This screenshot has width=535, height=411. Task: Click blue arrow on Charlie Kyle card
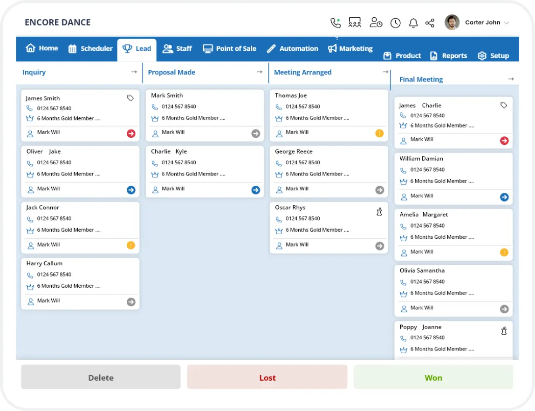click(255, 190)
